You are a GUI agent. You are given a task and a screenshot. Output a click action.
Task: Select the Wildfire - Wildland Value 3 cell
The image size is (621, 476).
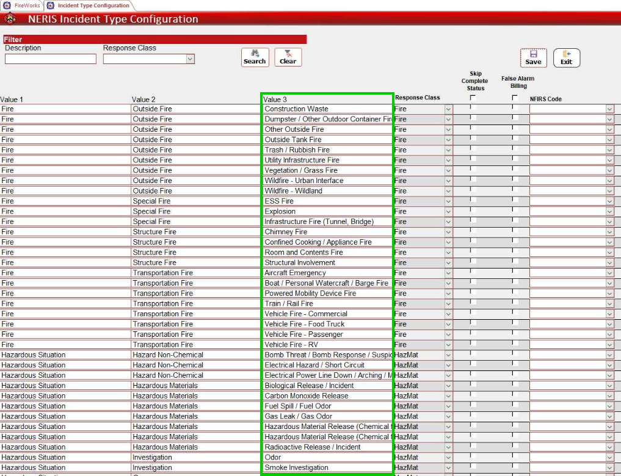point(327,191)
